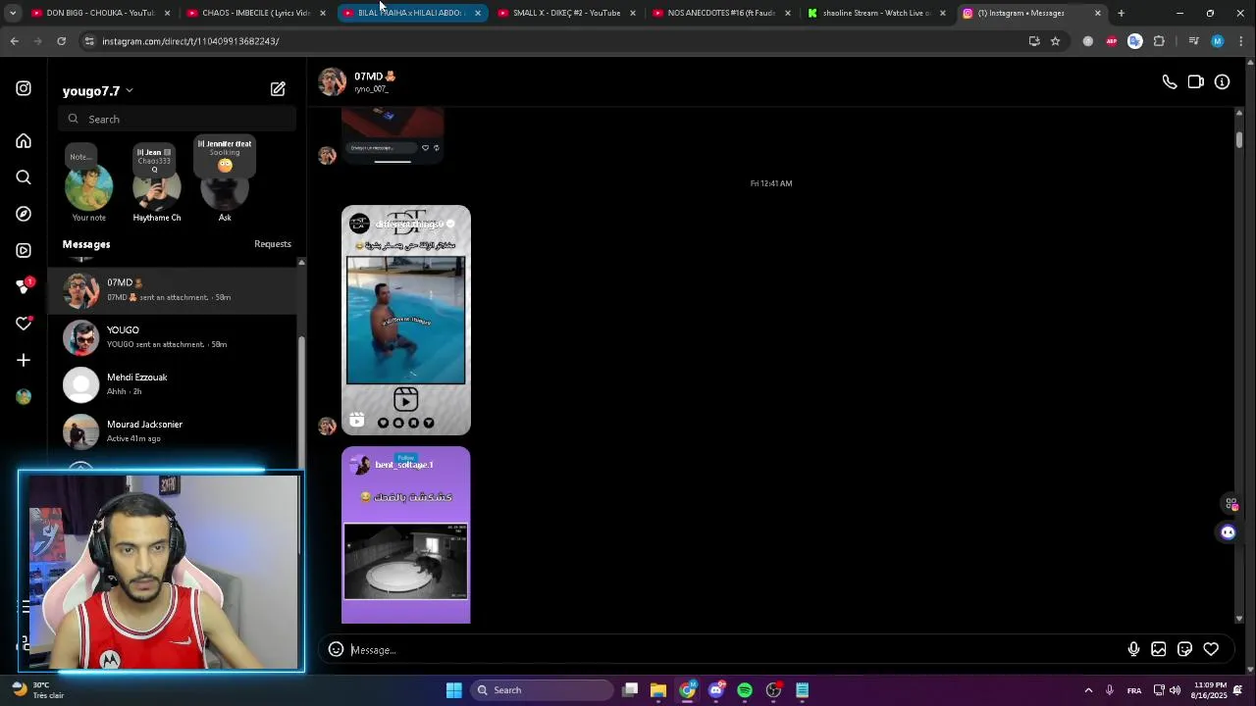Click Your note avatar
1256x706 pixels.
pos(88,186)
